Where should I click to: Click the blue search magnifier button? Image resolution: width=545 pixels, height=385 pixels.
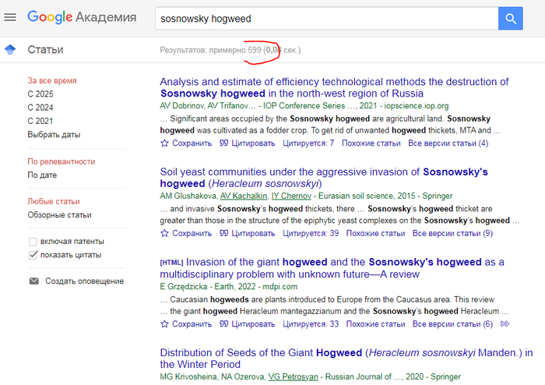[510, 18]
